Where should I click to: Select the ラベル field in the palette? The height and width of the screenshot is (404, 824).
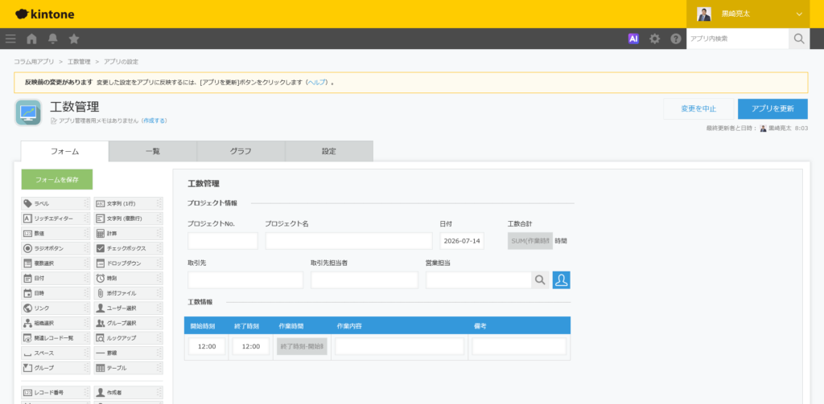coord(56,203)
